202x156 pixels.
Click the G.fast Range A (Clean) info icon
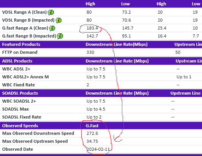(x=52, y=28)
